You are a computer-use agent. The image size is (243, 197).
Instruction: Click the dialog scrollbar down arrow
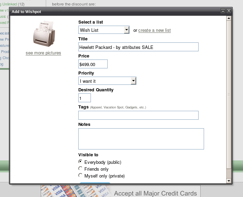[229, 181]
